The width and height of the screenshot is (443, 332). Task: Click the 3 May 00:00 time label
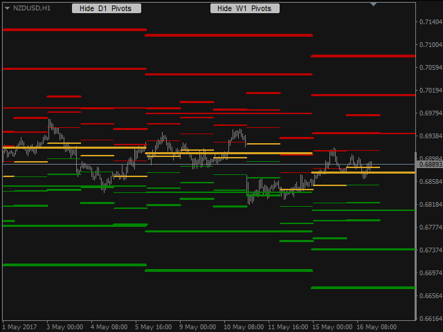(x=64, y=327)
